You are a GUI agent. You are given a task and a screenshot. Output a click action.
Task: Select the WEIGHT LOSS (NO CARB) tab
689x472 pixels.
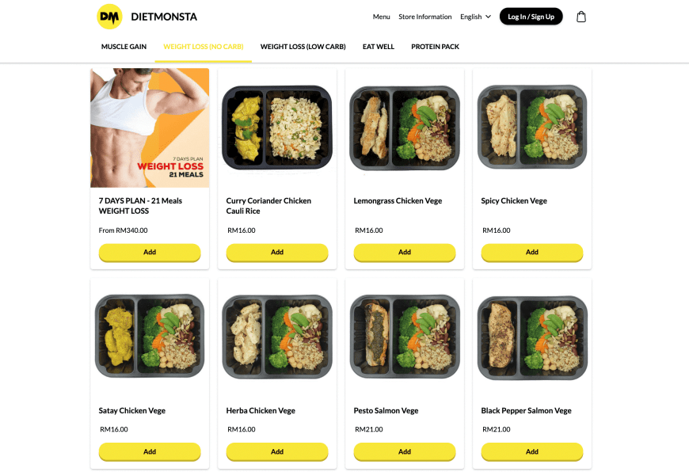(x=204, y=47)
